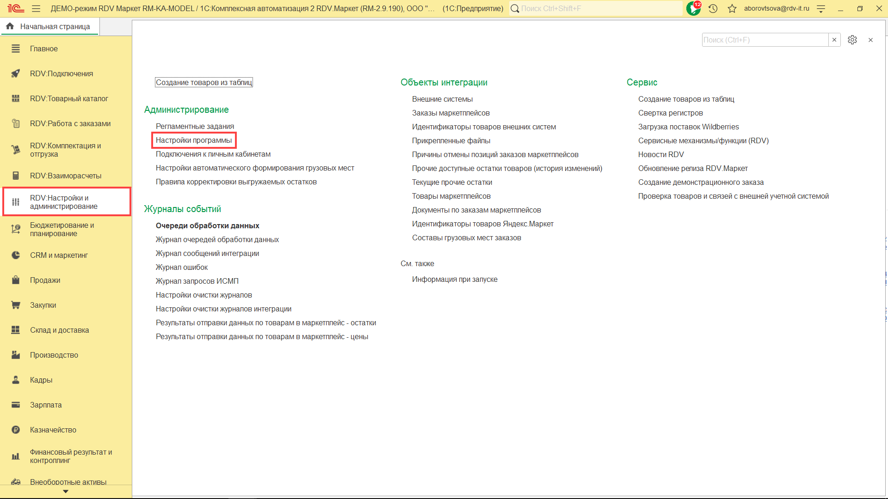Open the Главное section
The height and width of the screenshot is (499, 888).
tap(43, 49)
